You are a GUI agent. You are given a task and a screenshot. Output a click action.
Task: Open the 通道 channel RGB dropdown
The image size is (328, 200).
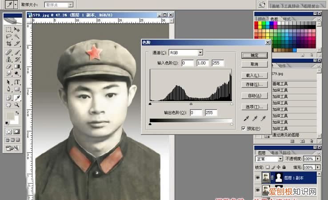pos(200,52)
